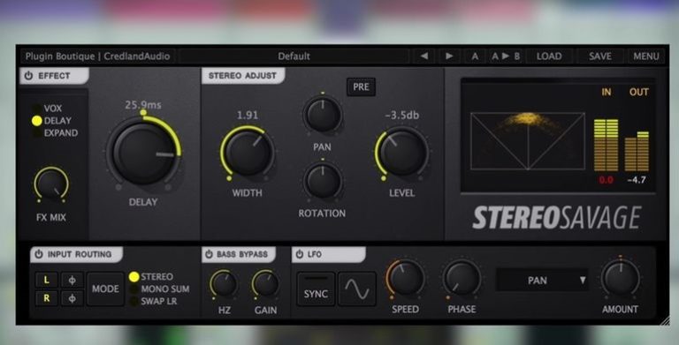679x345 pixels.
Task: Toggle the EFFECT section power icon
Action: click(x=28, y=76)
